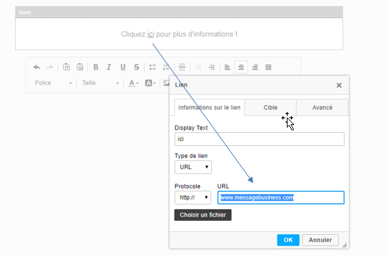Toggle Bold formatting
This screenshot has height=266, width=389.
pyautogui.click(x=96, y=67)
